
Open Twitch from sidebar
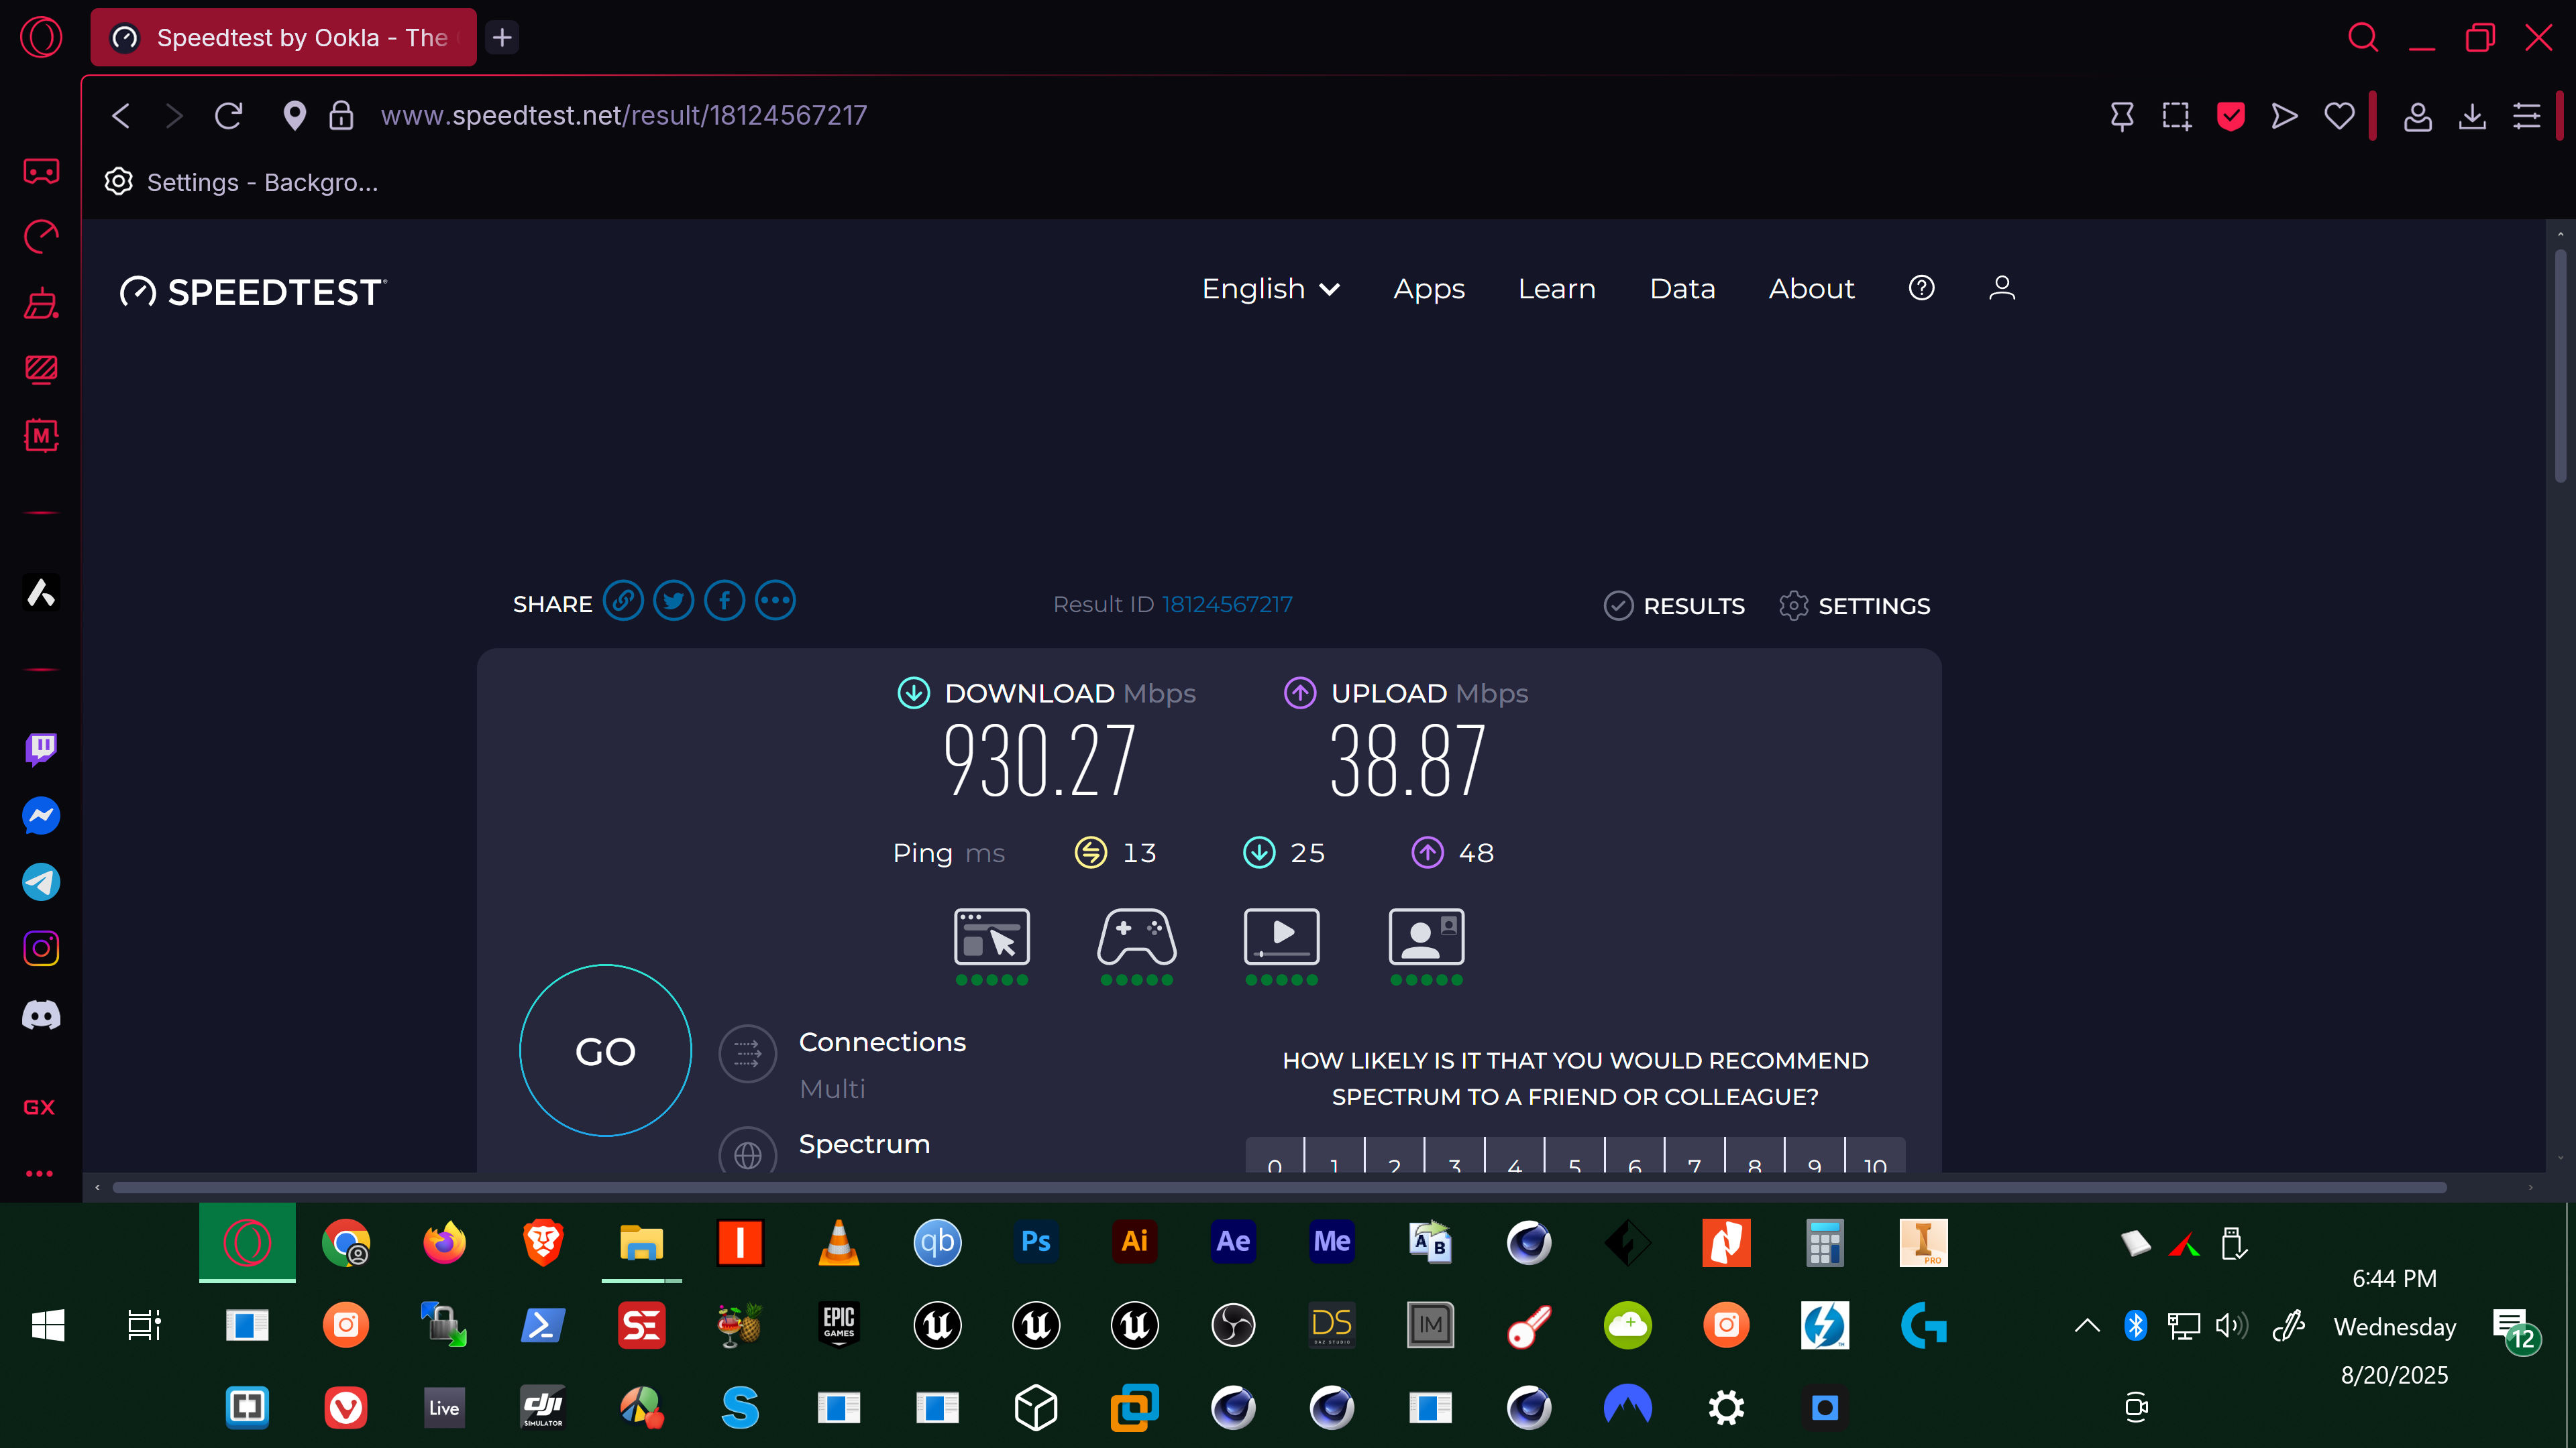(x=41, y=749)
